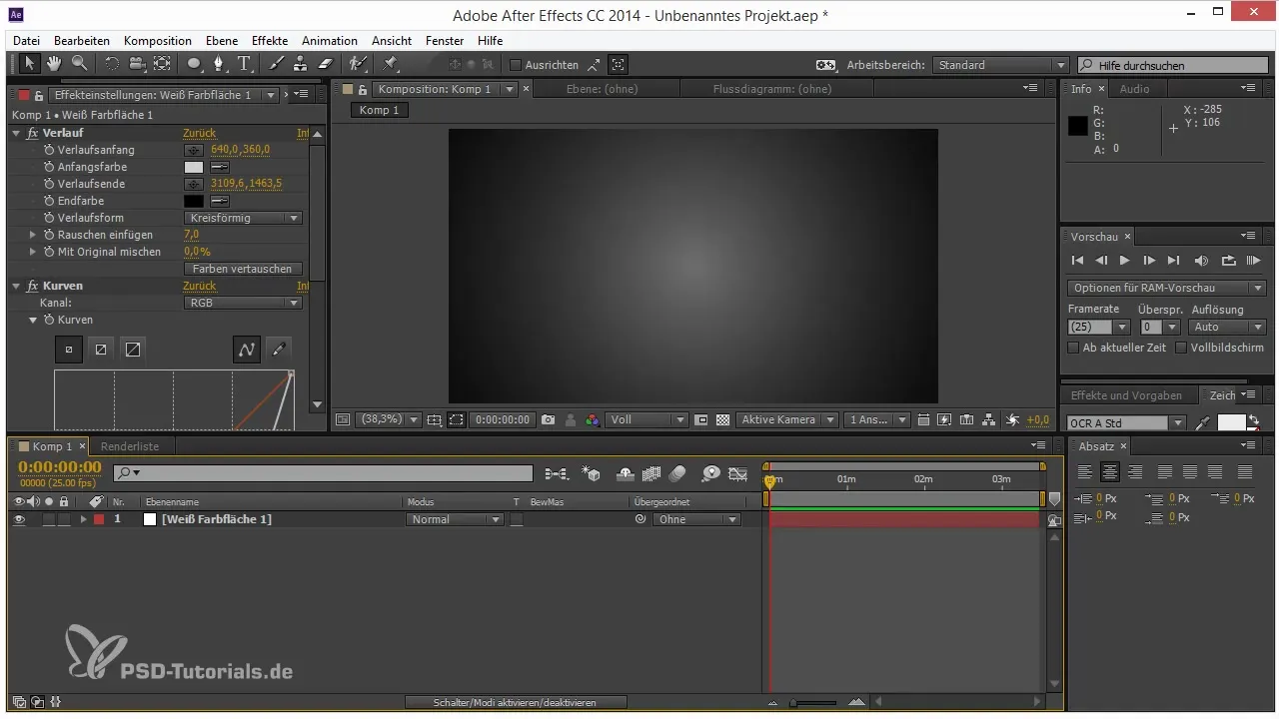Open the Effekte menu

coord(270,41)
